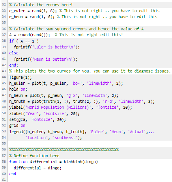Click 'h_truth' at start of line 48
This screenshot has width=172, height=182.
pos(17,101)
